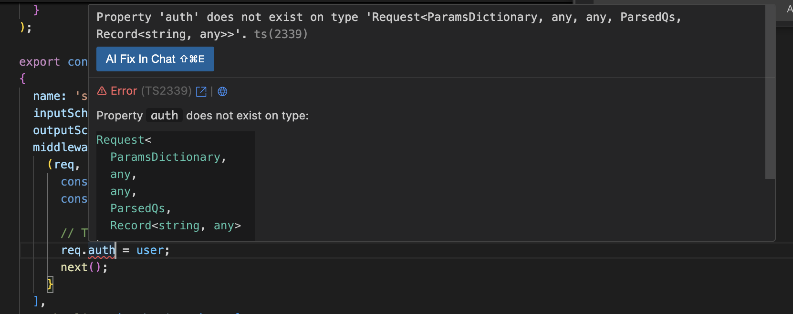Click the underlined auth property in editor

click(x=101, y=250)
